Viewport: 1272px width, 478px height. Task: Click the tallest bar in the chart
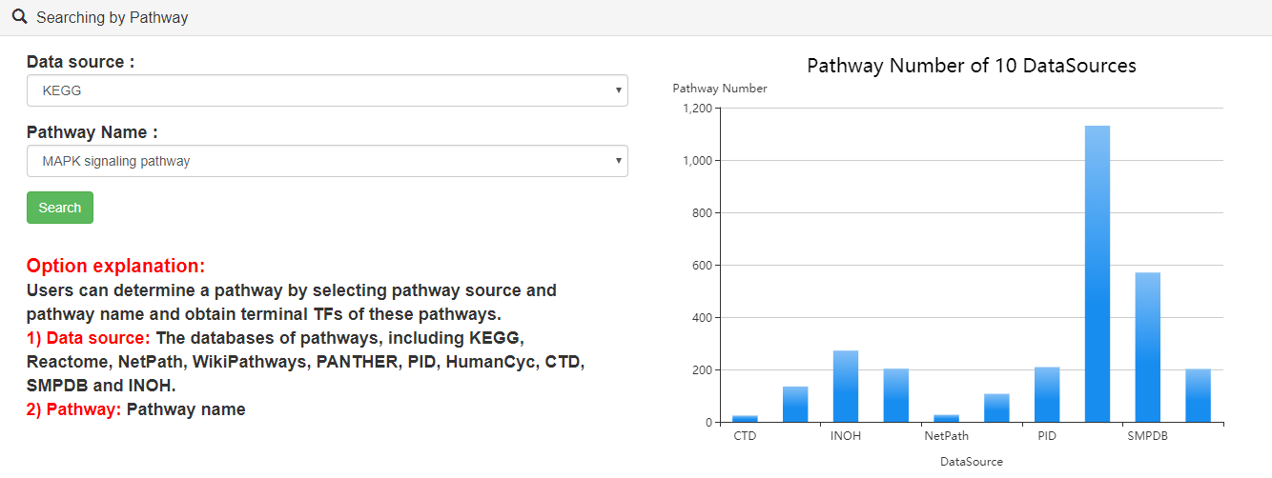tap(1098, 274)
